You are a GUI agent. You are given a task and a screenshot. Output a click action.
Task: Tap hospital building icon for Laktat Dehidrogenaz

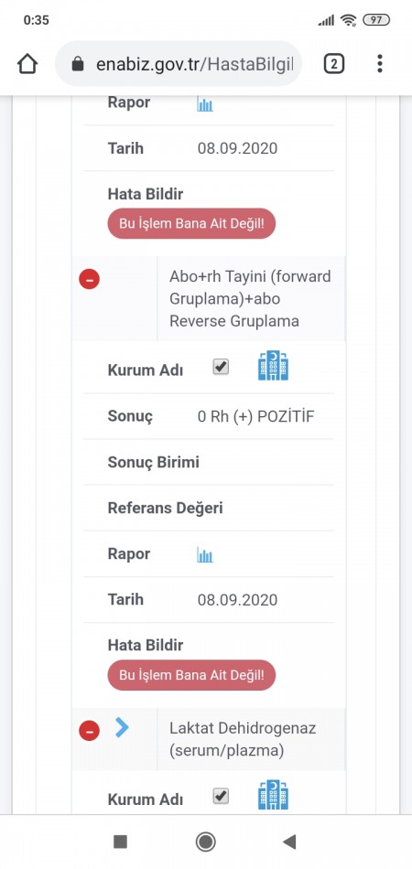(274, 795)
